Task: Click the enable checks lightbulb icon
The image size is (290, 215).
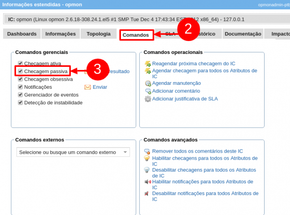Action: [x=147, y=158]
